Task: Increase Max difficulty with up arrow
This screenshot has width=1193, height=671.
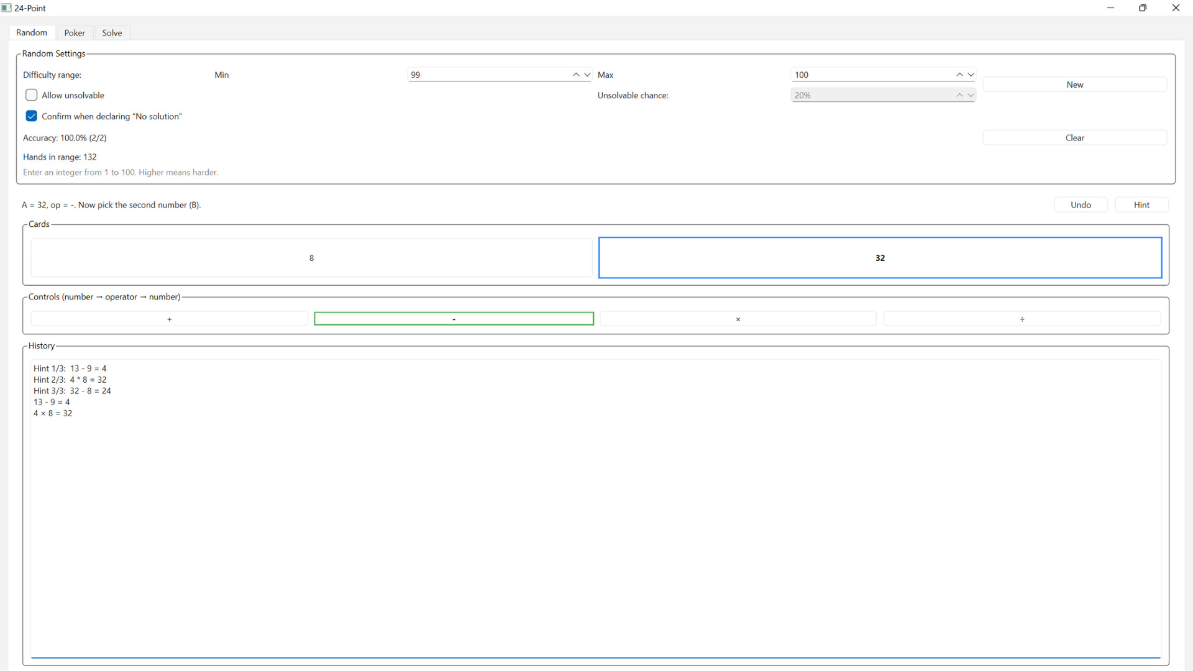Action: 959,75
